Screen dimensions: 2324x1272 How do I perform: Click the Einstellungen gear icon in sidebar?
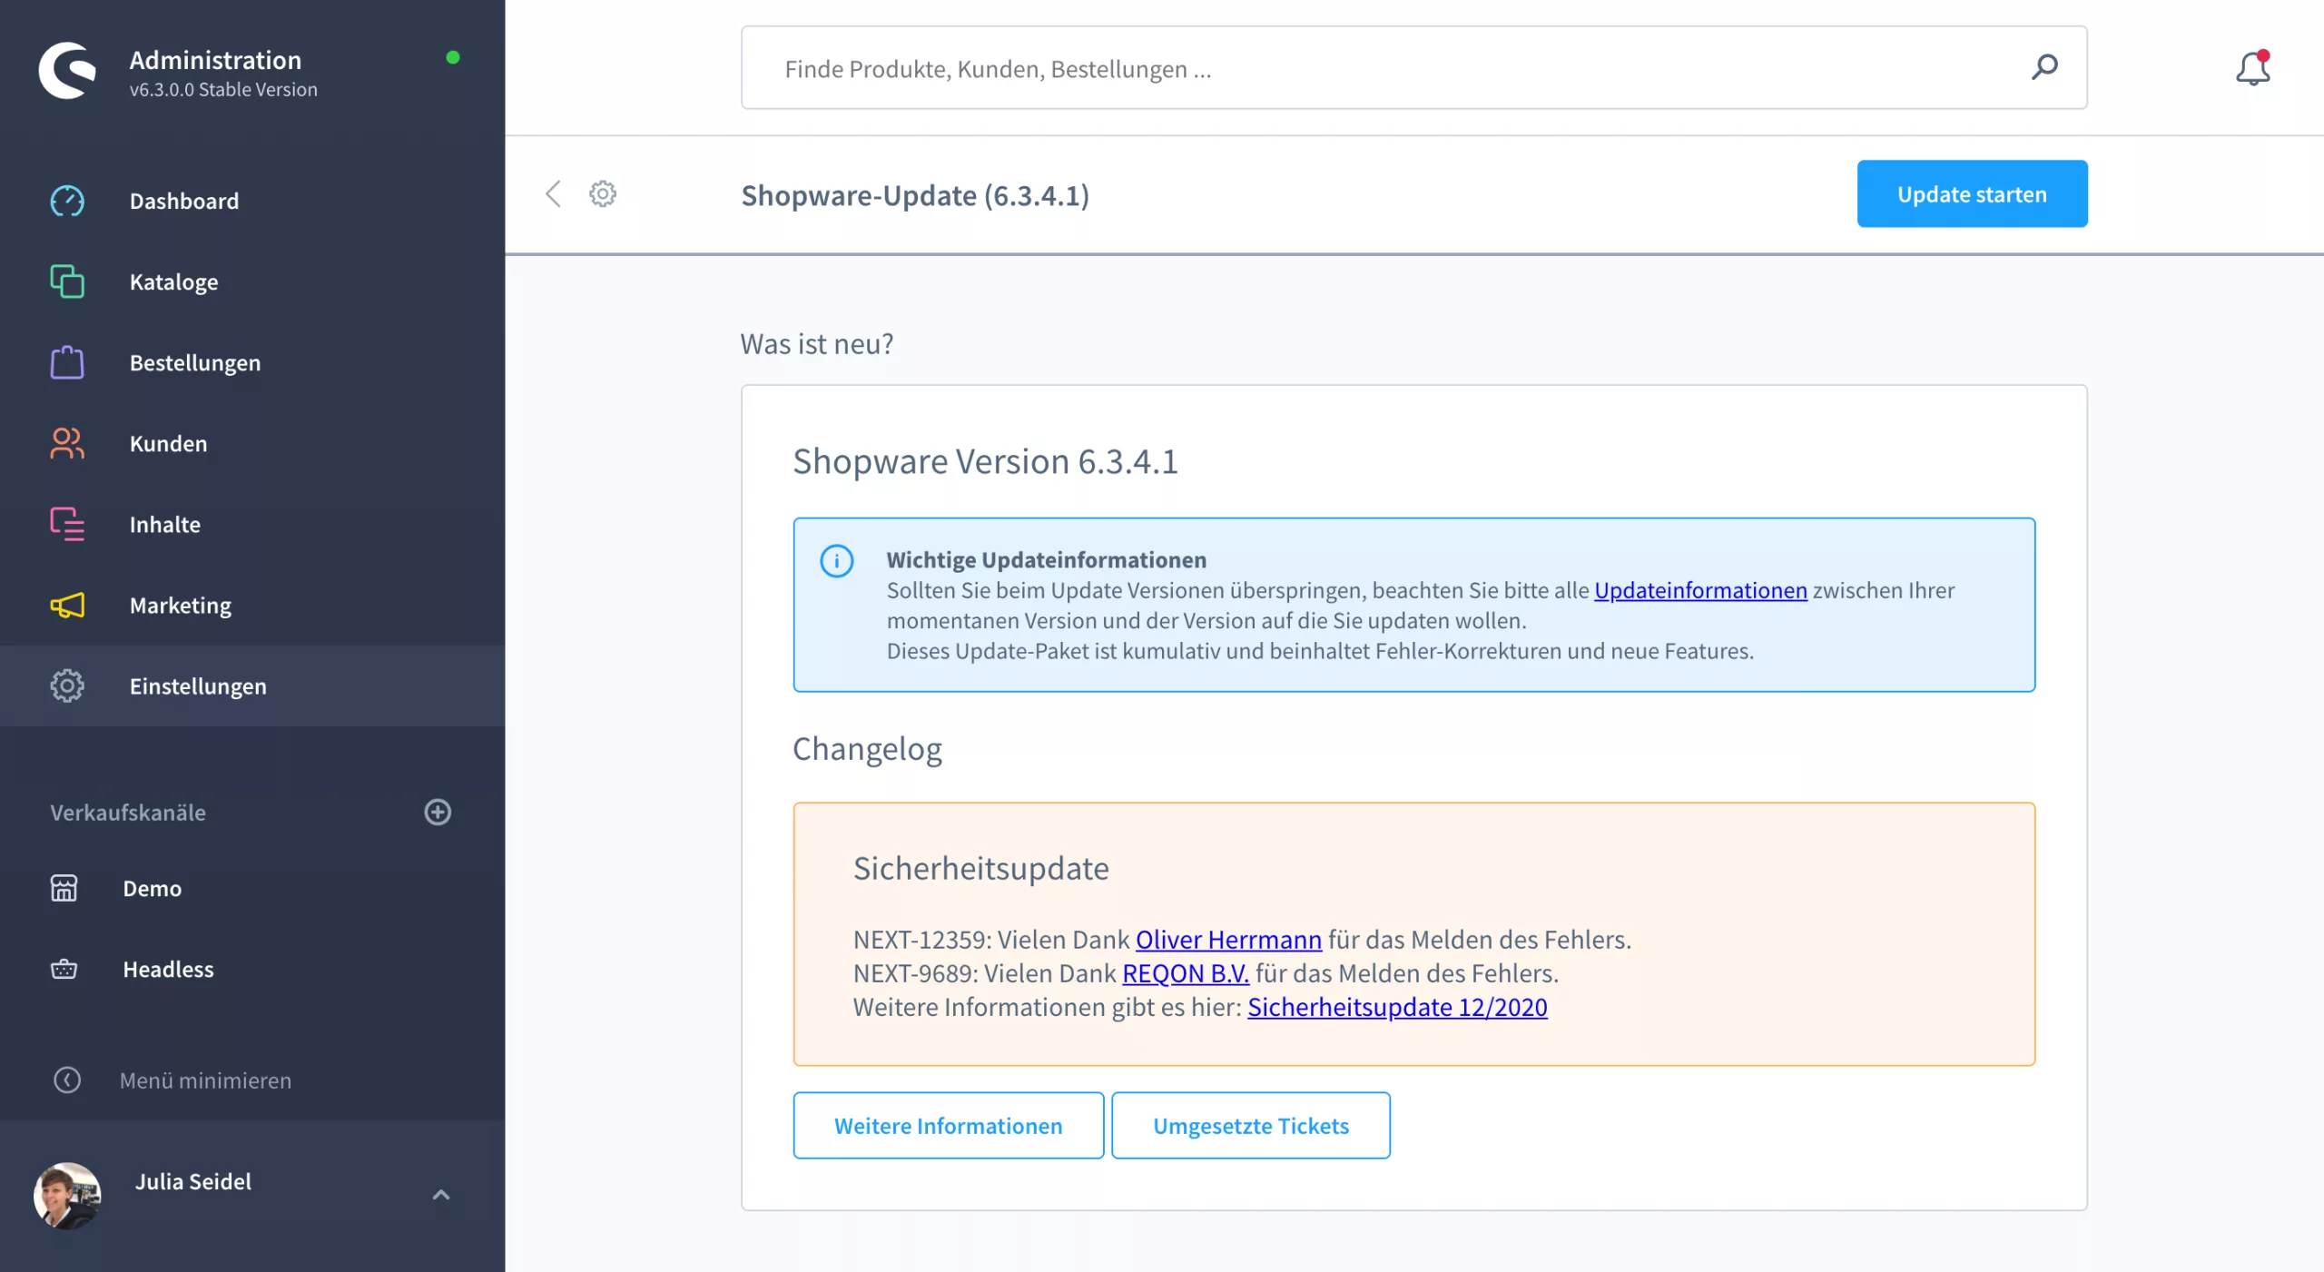(x=67, y=685)
